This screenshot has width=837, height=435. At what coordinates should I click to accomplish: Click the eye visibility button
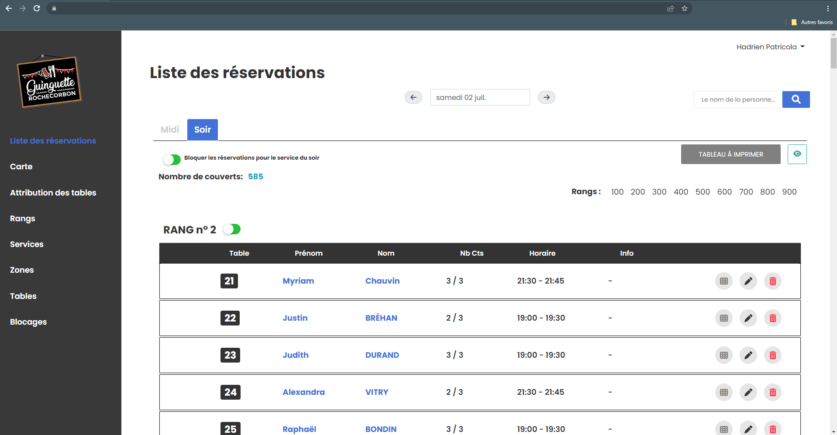click(x=797, y=154)
